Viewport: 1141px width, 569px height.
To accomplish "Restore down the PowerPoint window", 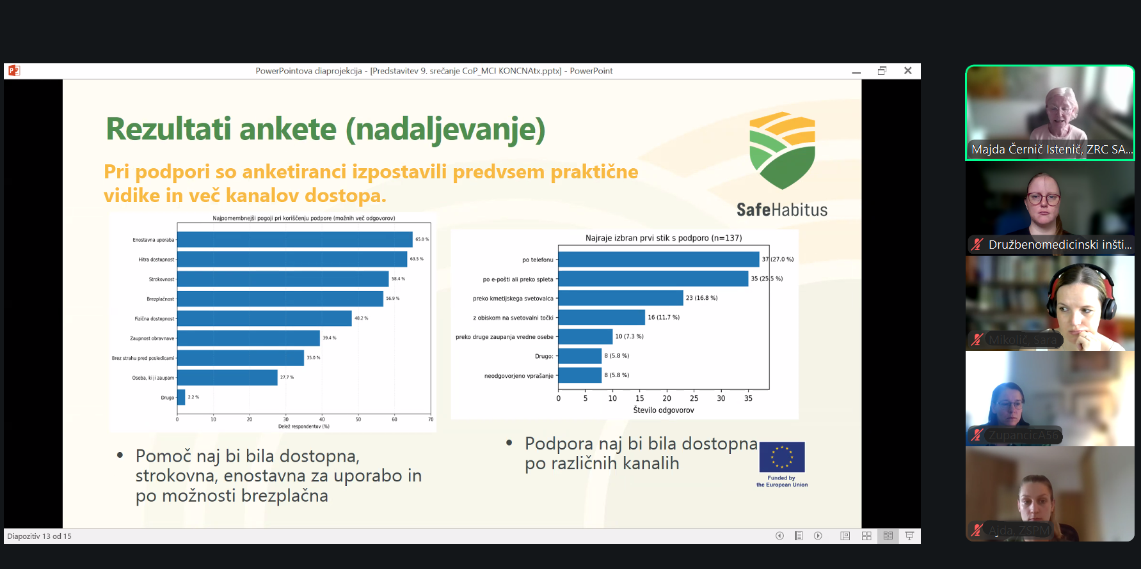I will (882, 71).
